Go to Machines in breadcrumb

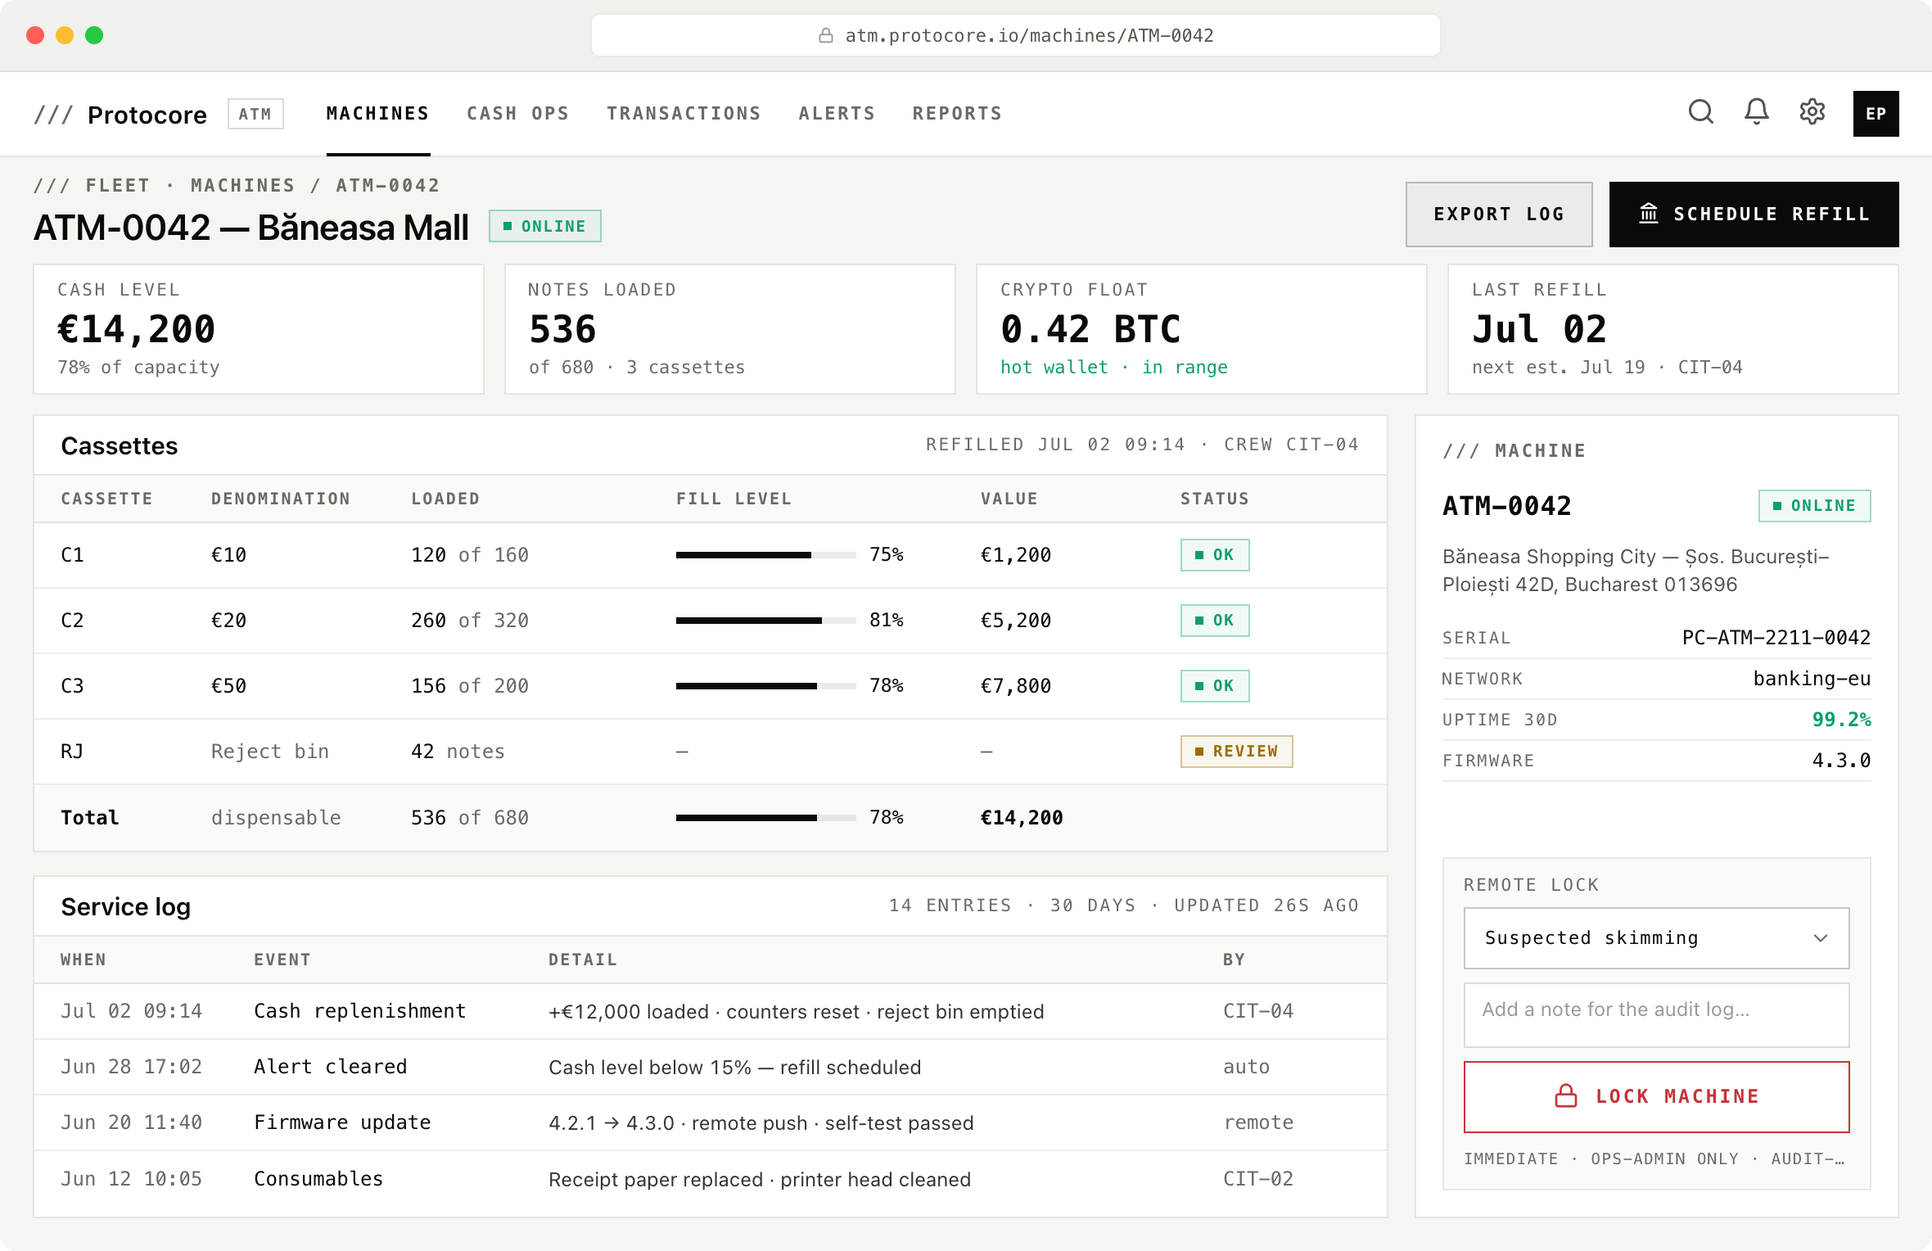(242, 186)
